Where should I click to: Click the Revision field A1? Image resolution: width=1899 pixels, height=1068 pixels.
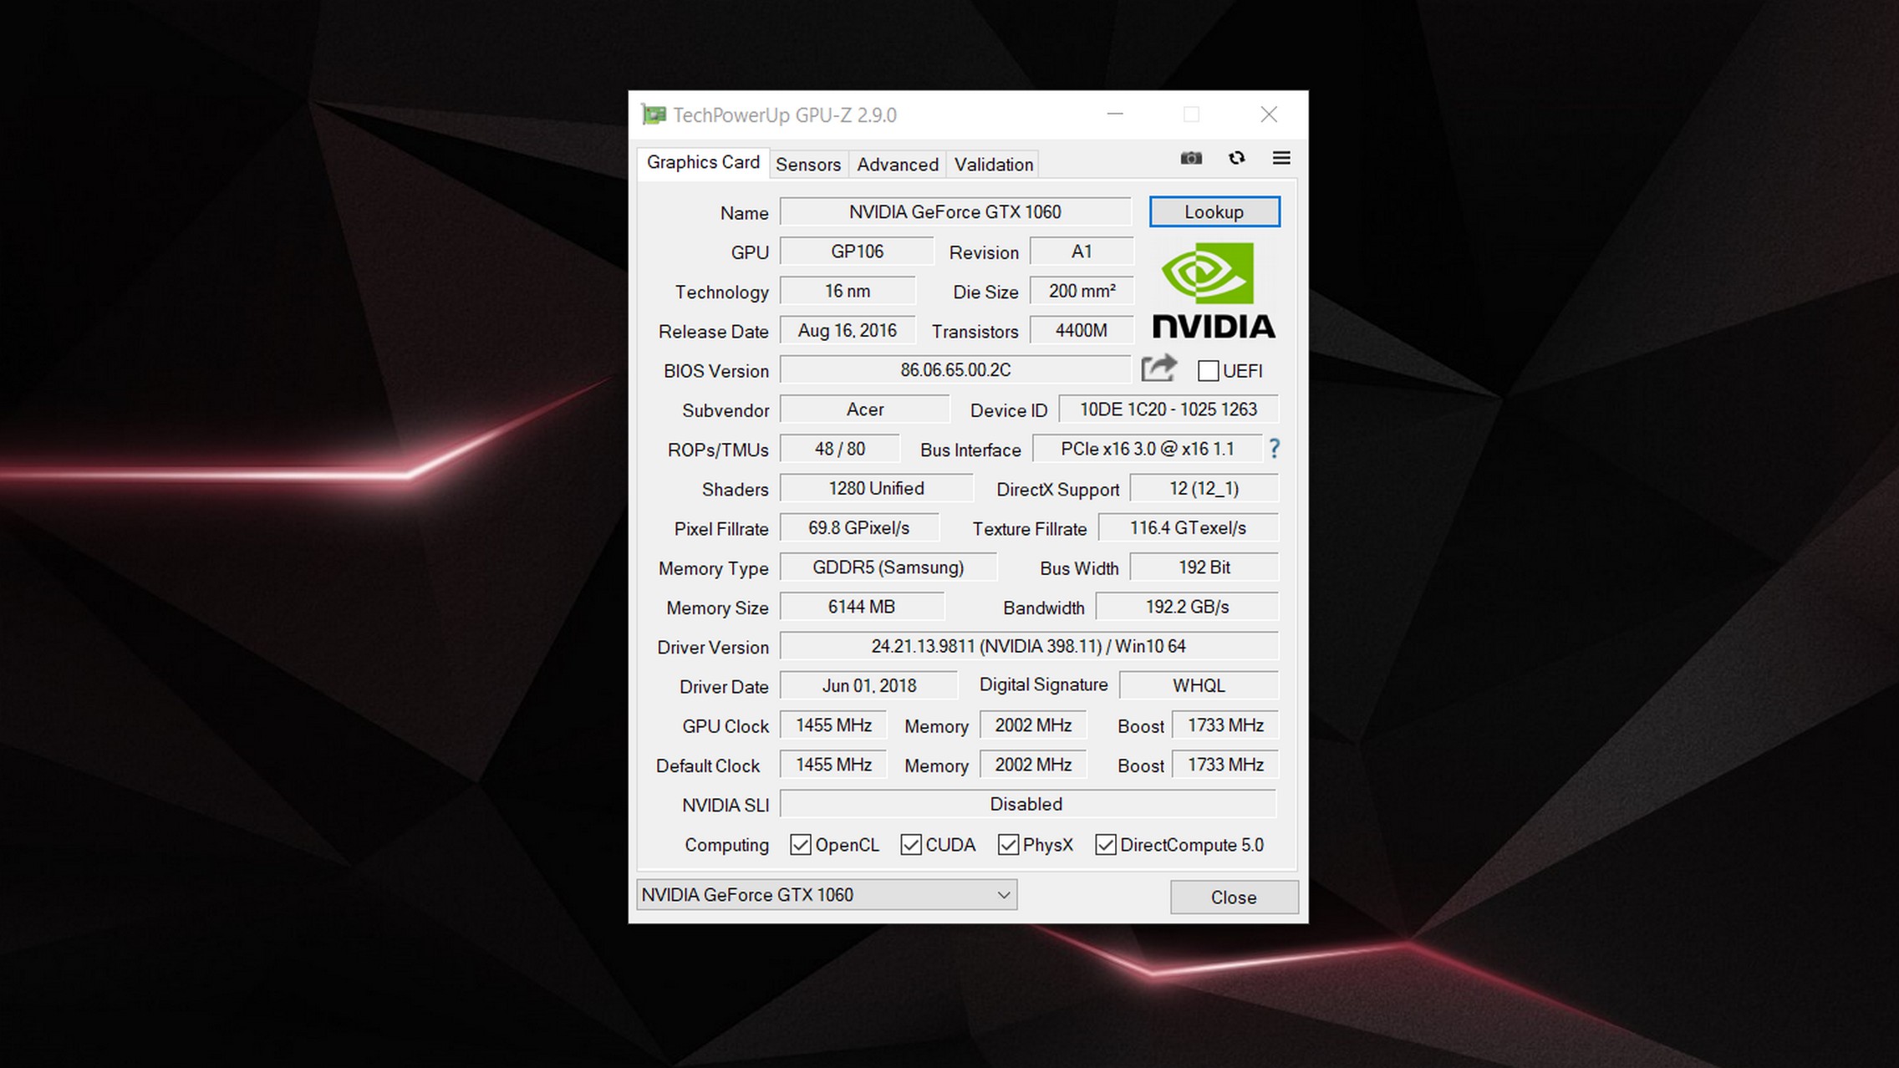[x=1082, y=251]
